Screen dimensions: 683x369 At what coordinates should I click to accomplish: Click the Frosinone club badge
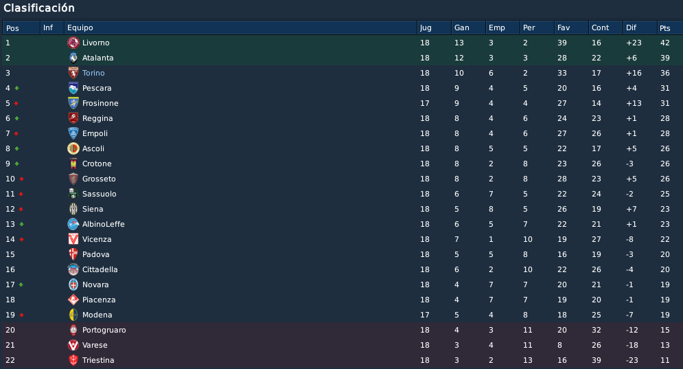point(73,103)
